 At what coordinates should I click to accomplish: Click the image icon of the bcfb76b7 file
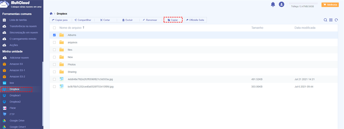coord(61,87)
